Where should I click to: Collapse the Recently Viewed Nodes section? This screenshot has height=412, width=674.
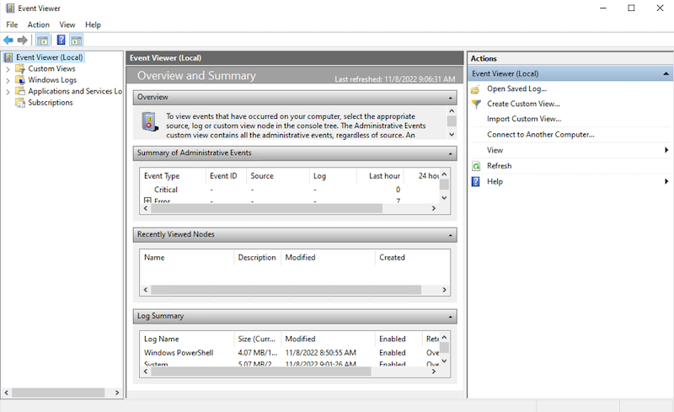[x=450, y=235]
